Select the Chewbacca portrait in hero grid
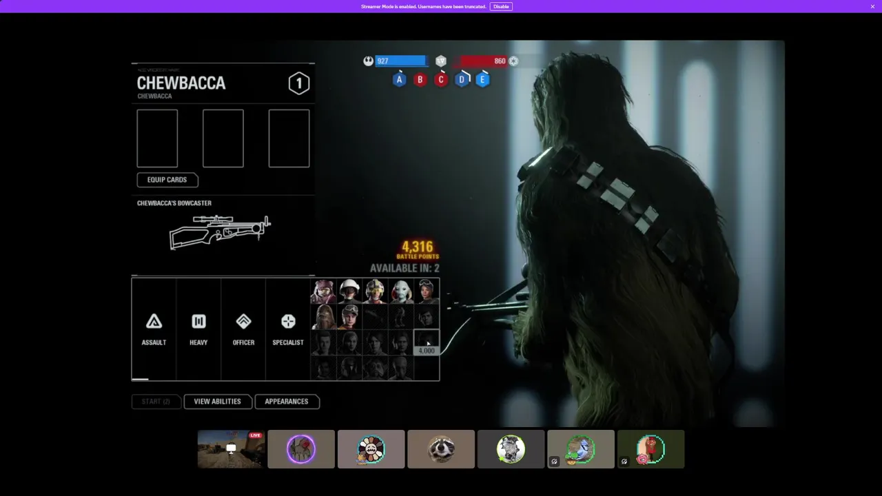Image resolution: width=882 pixels, height=496 pixels. [x=324, y=317]
